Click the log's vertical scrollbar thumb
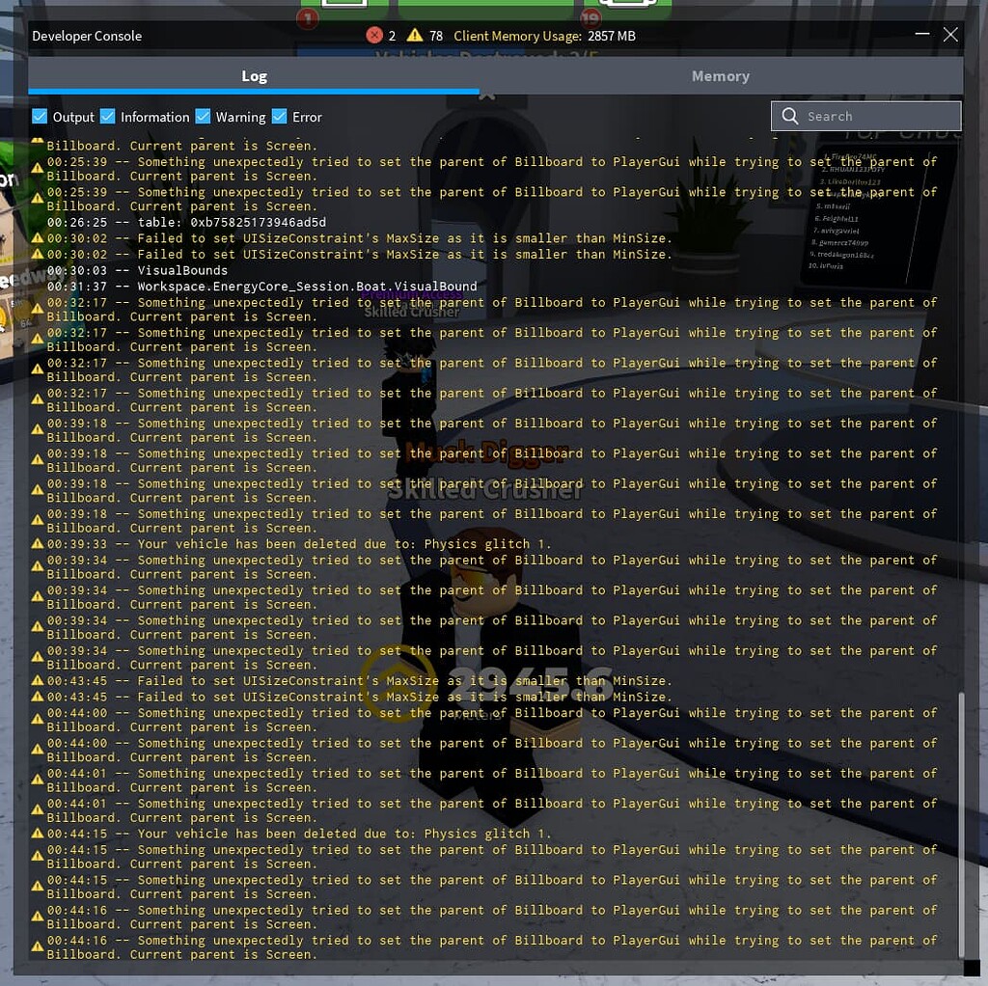The width and height of the screenshot is (988, 986). [959, 820]
